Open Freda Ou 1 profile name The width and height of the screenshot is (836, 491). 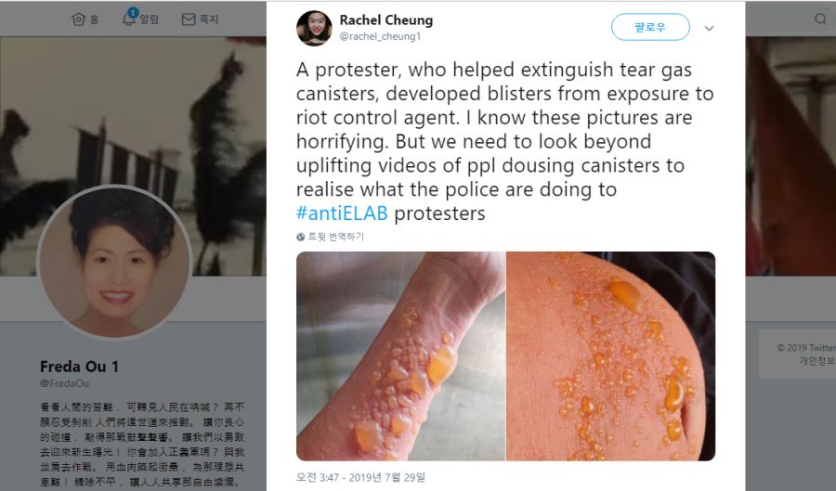point(80,367)
